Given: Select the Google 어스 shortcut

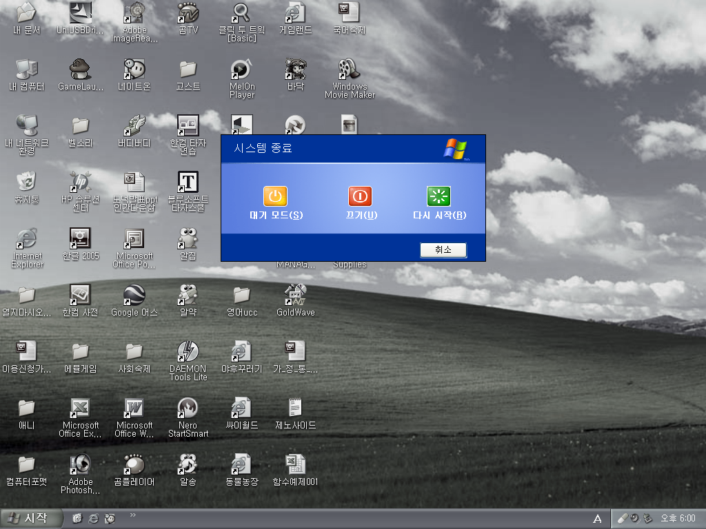Looking at the screenshot, I should pos(134,301).
